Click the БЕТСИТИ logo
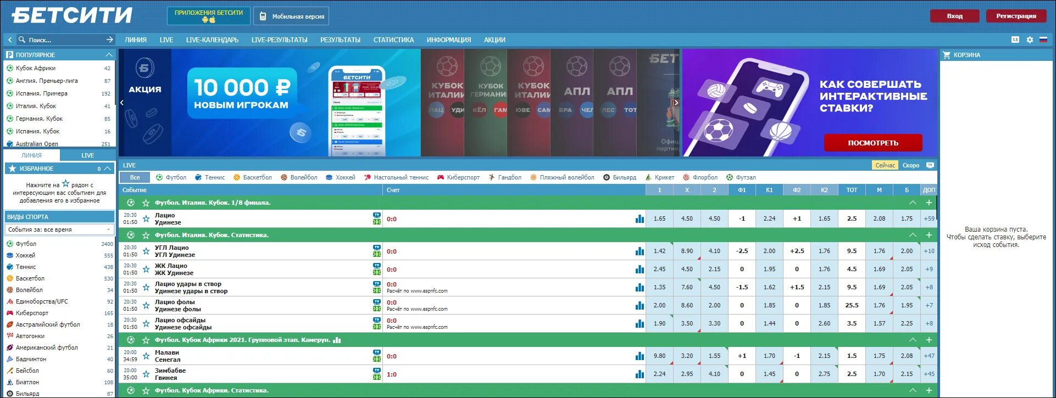1056x398 pixels. (x=72, y=15)
